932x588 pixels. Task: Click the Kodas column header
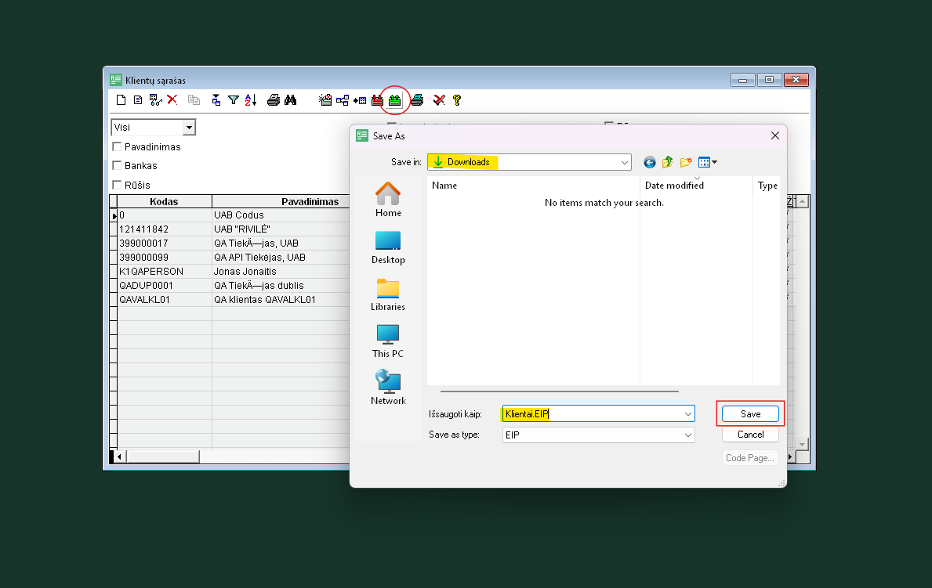coord(164,201)
